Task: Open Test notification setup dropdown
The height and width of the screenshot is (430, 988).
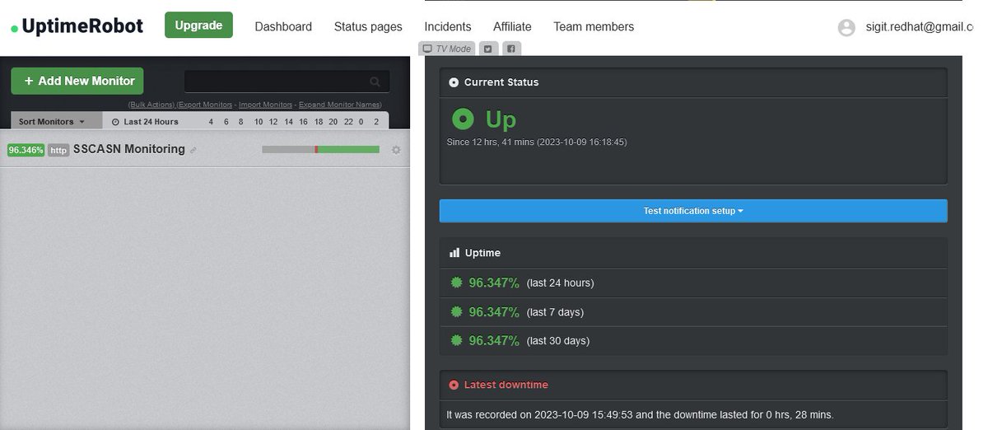Action: 693,211
